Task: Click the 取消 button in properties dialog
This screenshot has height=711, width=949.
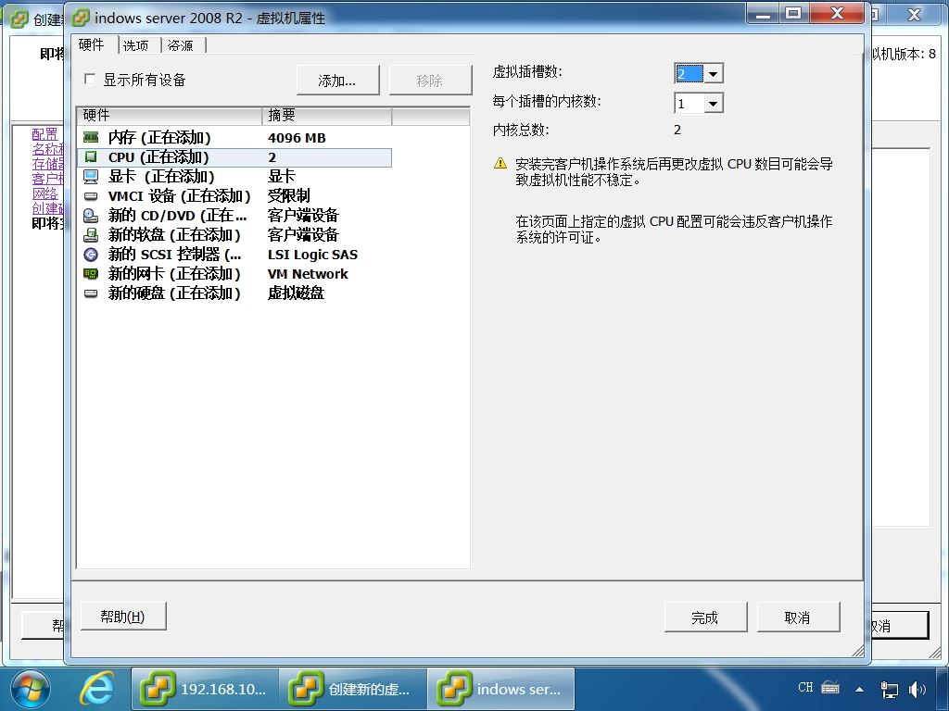Action: [798, 617]
